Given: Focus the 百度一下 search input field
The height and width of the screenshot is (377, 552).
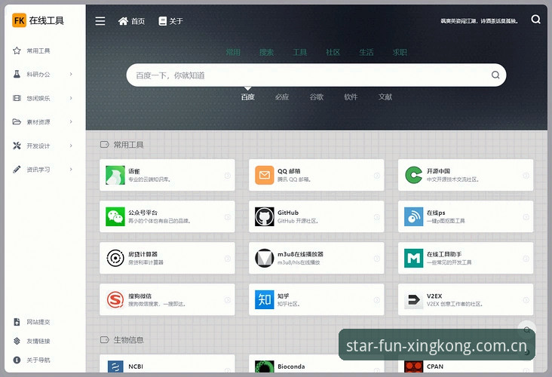Looking at the screenshot, I should [x=316, y=75].
